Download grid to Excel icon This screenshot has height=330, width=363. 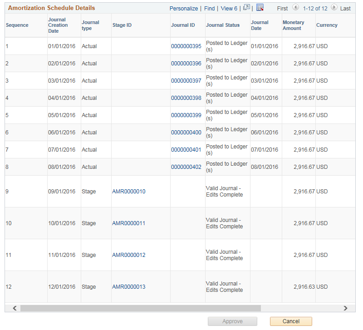click(x=260, y=7)
